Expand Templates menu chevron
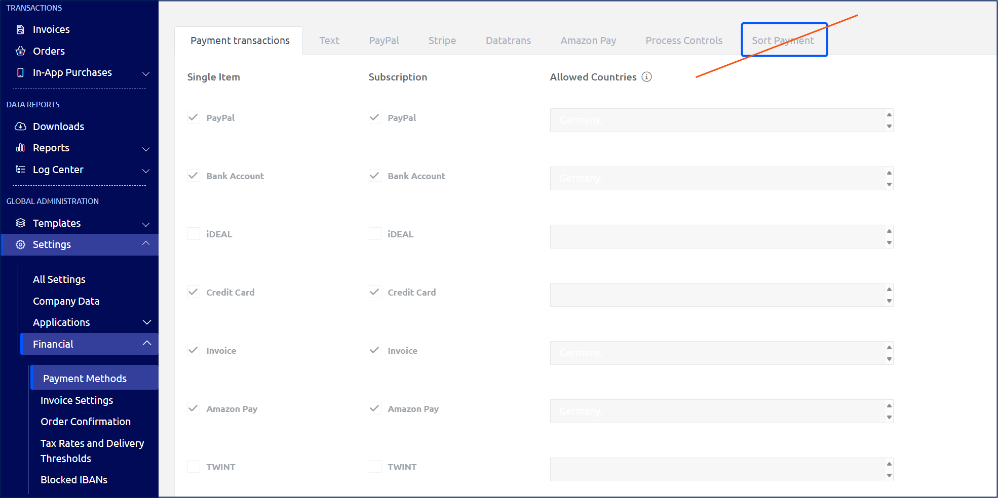Screen dimensions: 998x498 coord(146,224)
